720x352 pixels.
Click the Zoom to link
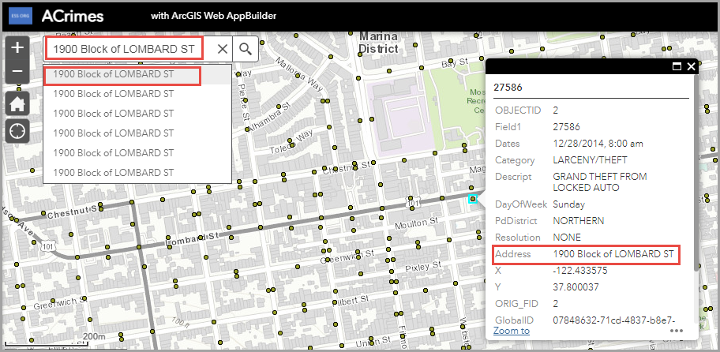[x=511, y=331]
